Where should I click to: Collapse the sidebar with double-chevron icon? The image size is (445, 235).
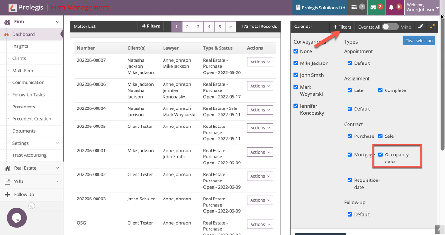pos(31,206)
